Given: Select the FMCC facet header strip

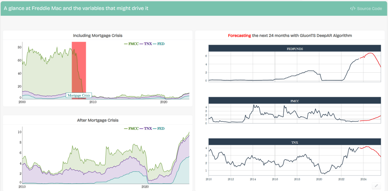Looking at the screenshot, I should (x=295, y=101).
